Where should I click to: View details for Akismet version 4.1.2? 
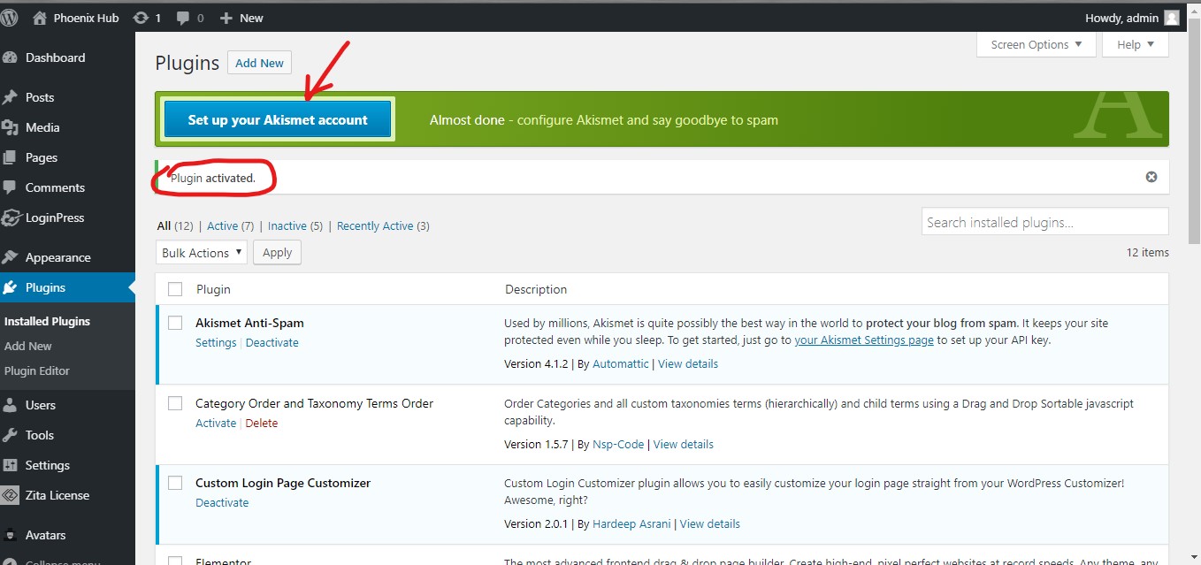pyautogui.click(x=688, y=363)
